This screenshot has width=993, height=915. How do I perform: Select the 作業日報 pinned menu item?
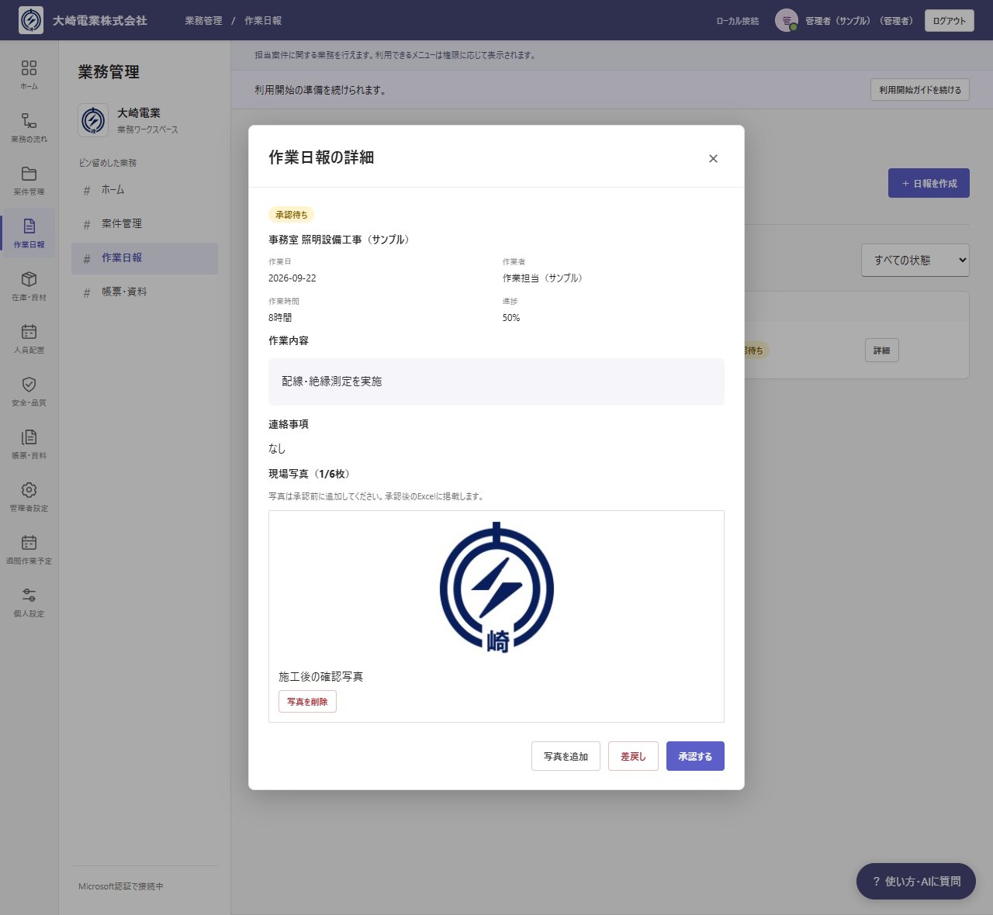coord(144,258)
